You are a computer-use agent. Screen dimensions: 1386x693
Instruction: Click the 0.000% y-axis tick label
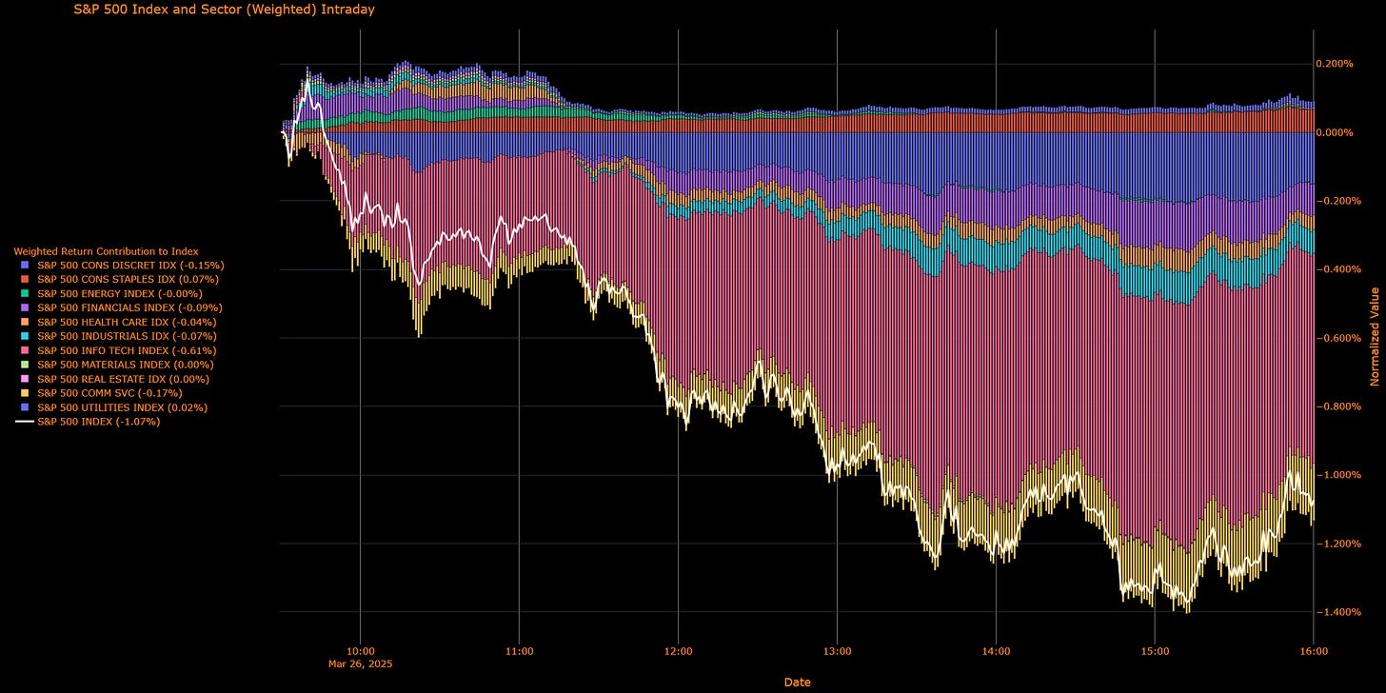point(1336,132)
